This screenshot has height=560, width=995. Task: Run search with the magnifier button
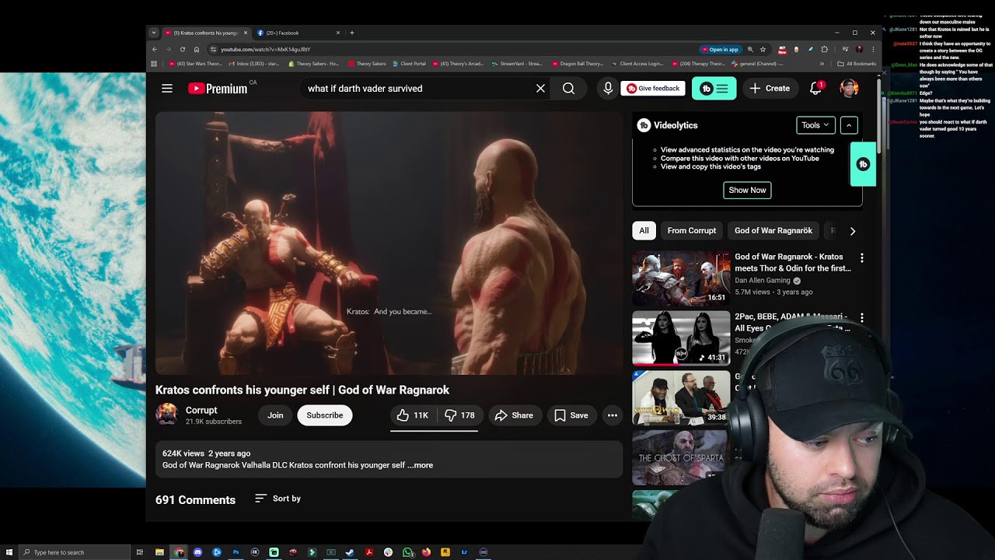pos(568,89)
